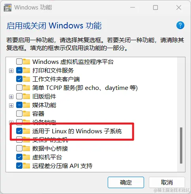Screen dimensions: 191x194
Task: Click folder icon beside 虚拟机平台
Action: point(26,157)
